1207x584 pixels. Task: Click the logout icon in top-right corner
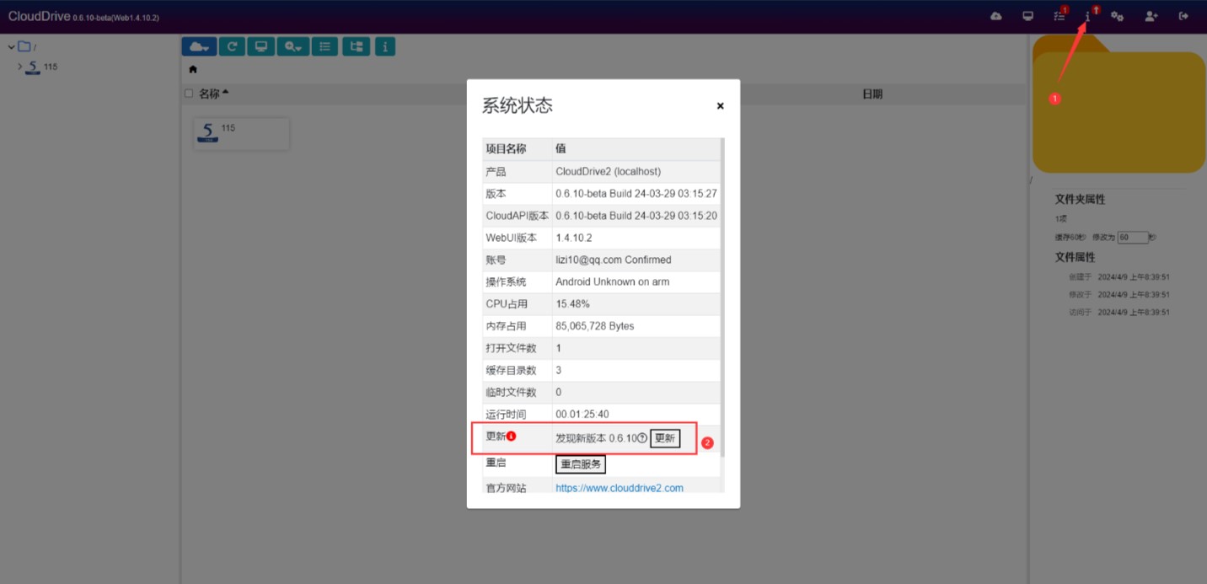[x=1183, y=16]
